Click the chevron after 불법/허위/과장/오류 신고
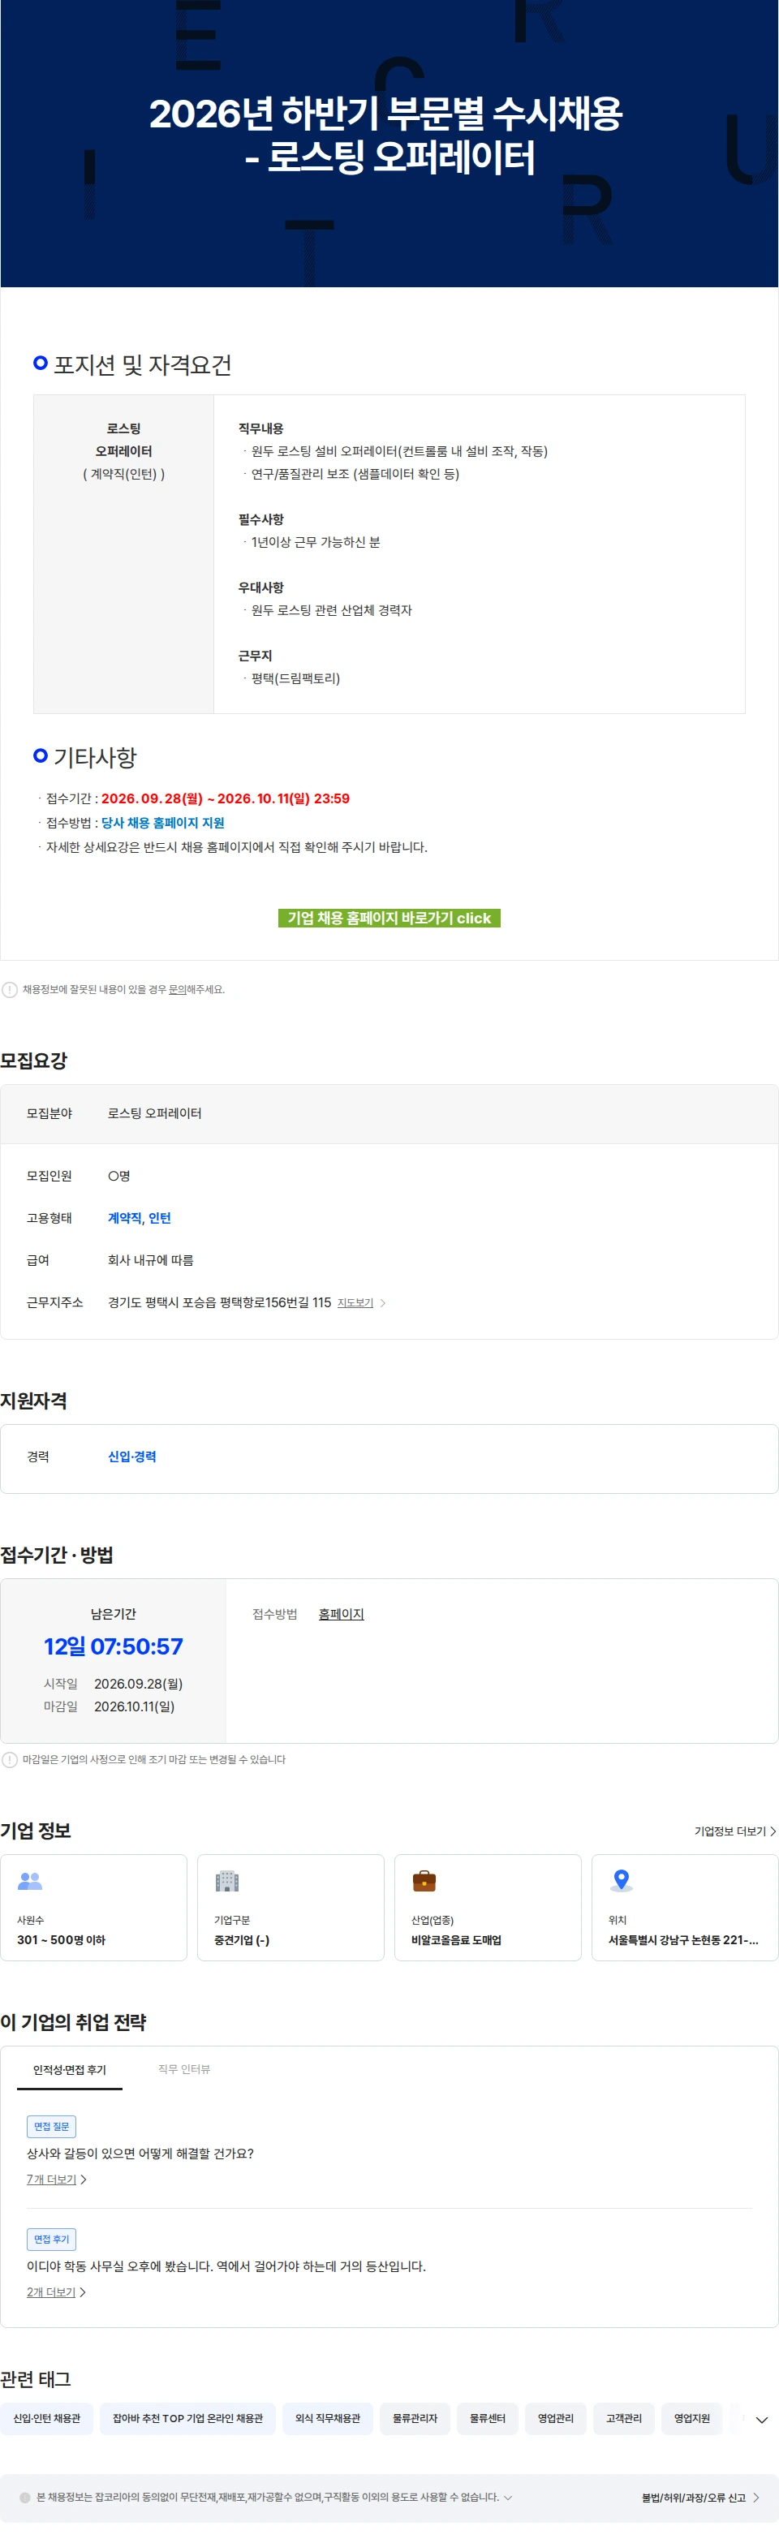The height and width of the screenshot is (2539, 779). coord(755,2498)
